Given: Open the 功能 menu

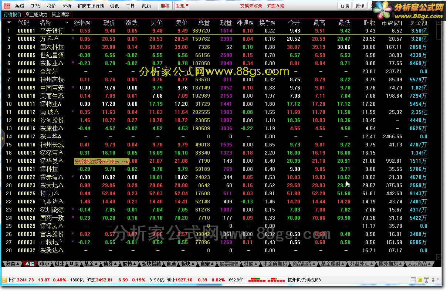Looking at the screenshot, I should coord(35,6).
